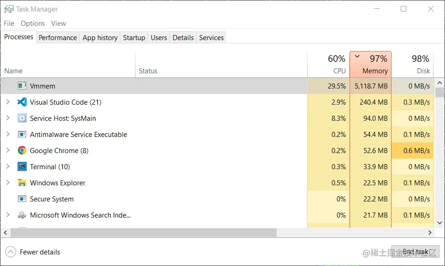
Task: Click the 240.4 MB memory value
Action: point(374,102)
